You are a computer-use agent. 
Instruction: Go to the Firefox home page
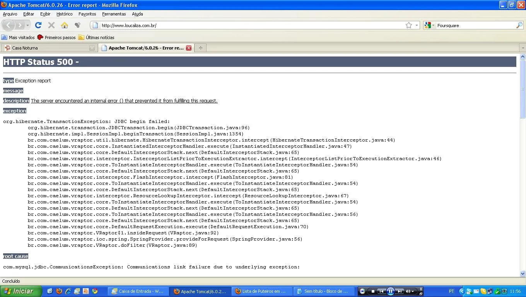pos(64,25)
